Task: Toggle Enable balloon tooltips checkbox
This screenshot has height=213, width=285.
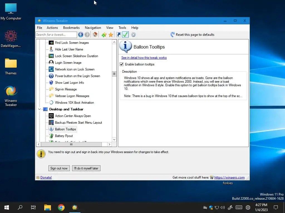Action: click(x=122, y=64)
